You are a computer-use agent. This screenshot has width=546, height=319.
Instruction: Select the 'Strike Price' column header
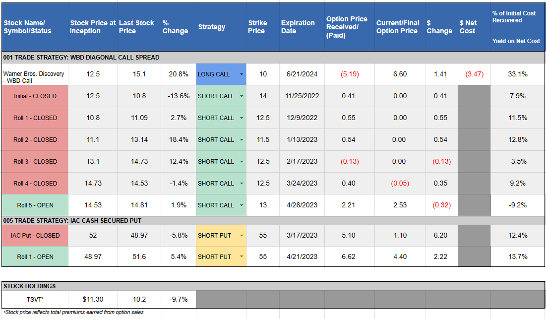[x=262, y=27]
